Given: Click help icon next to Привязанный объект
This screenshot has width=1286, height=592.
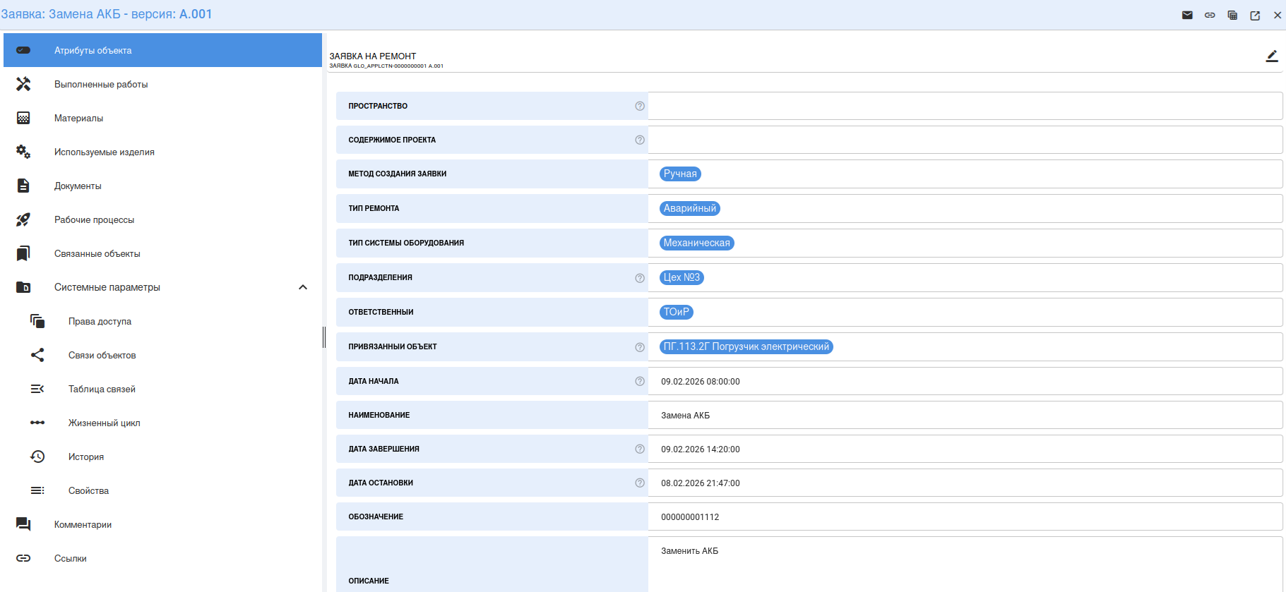Looking at the screenshot, I should 640,347.
